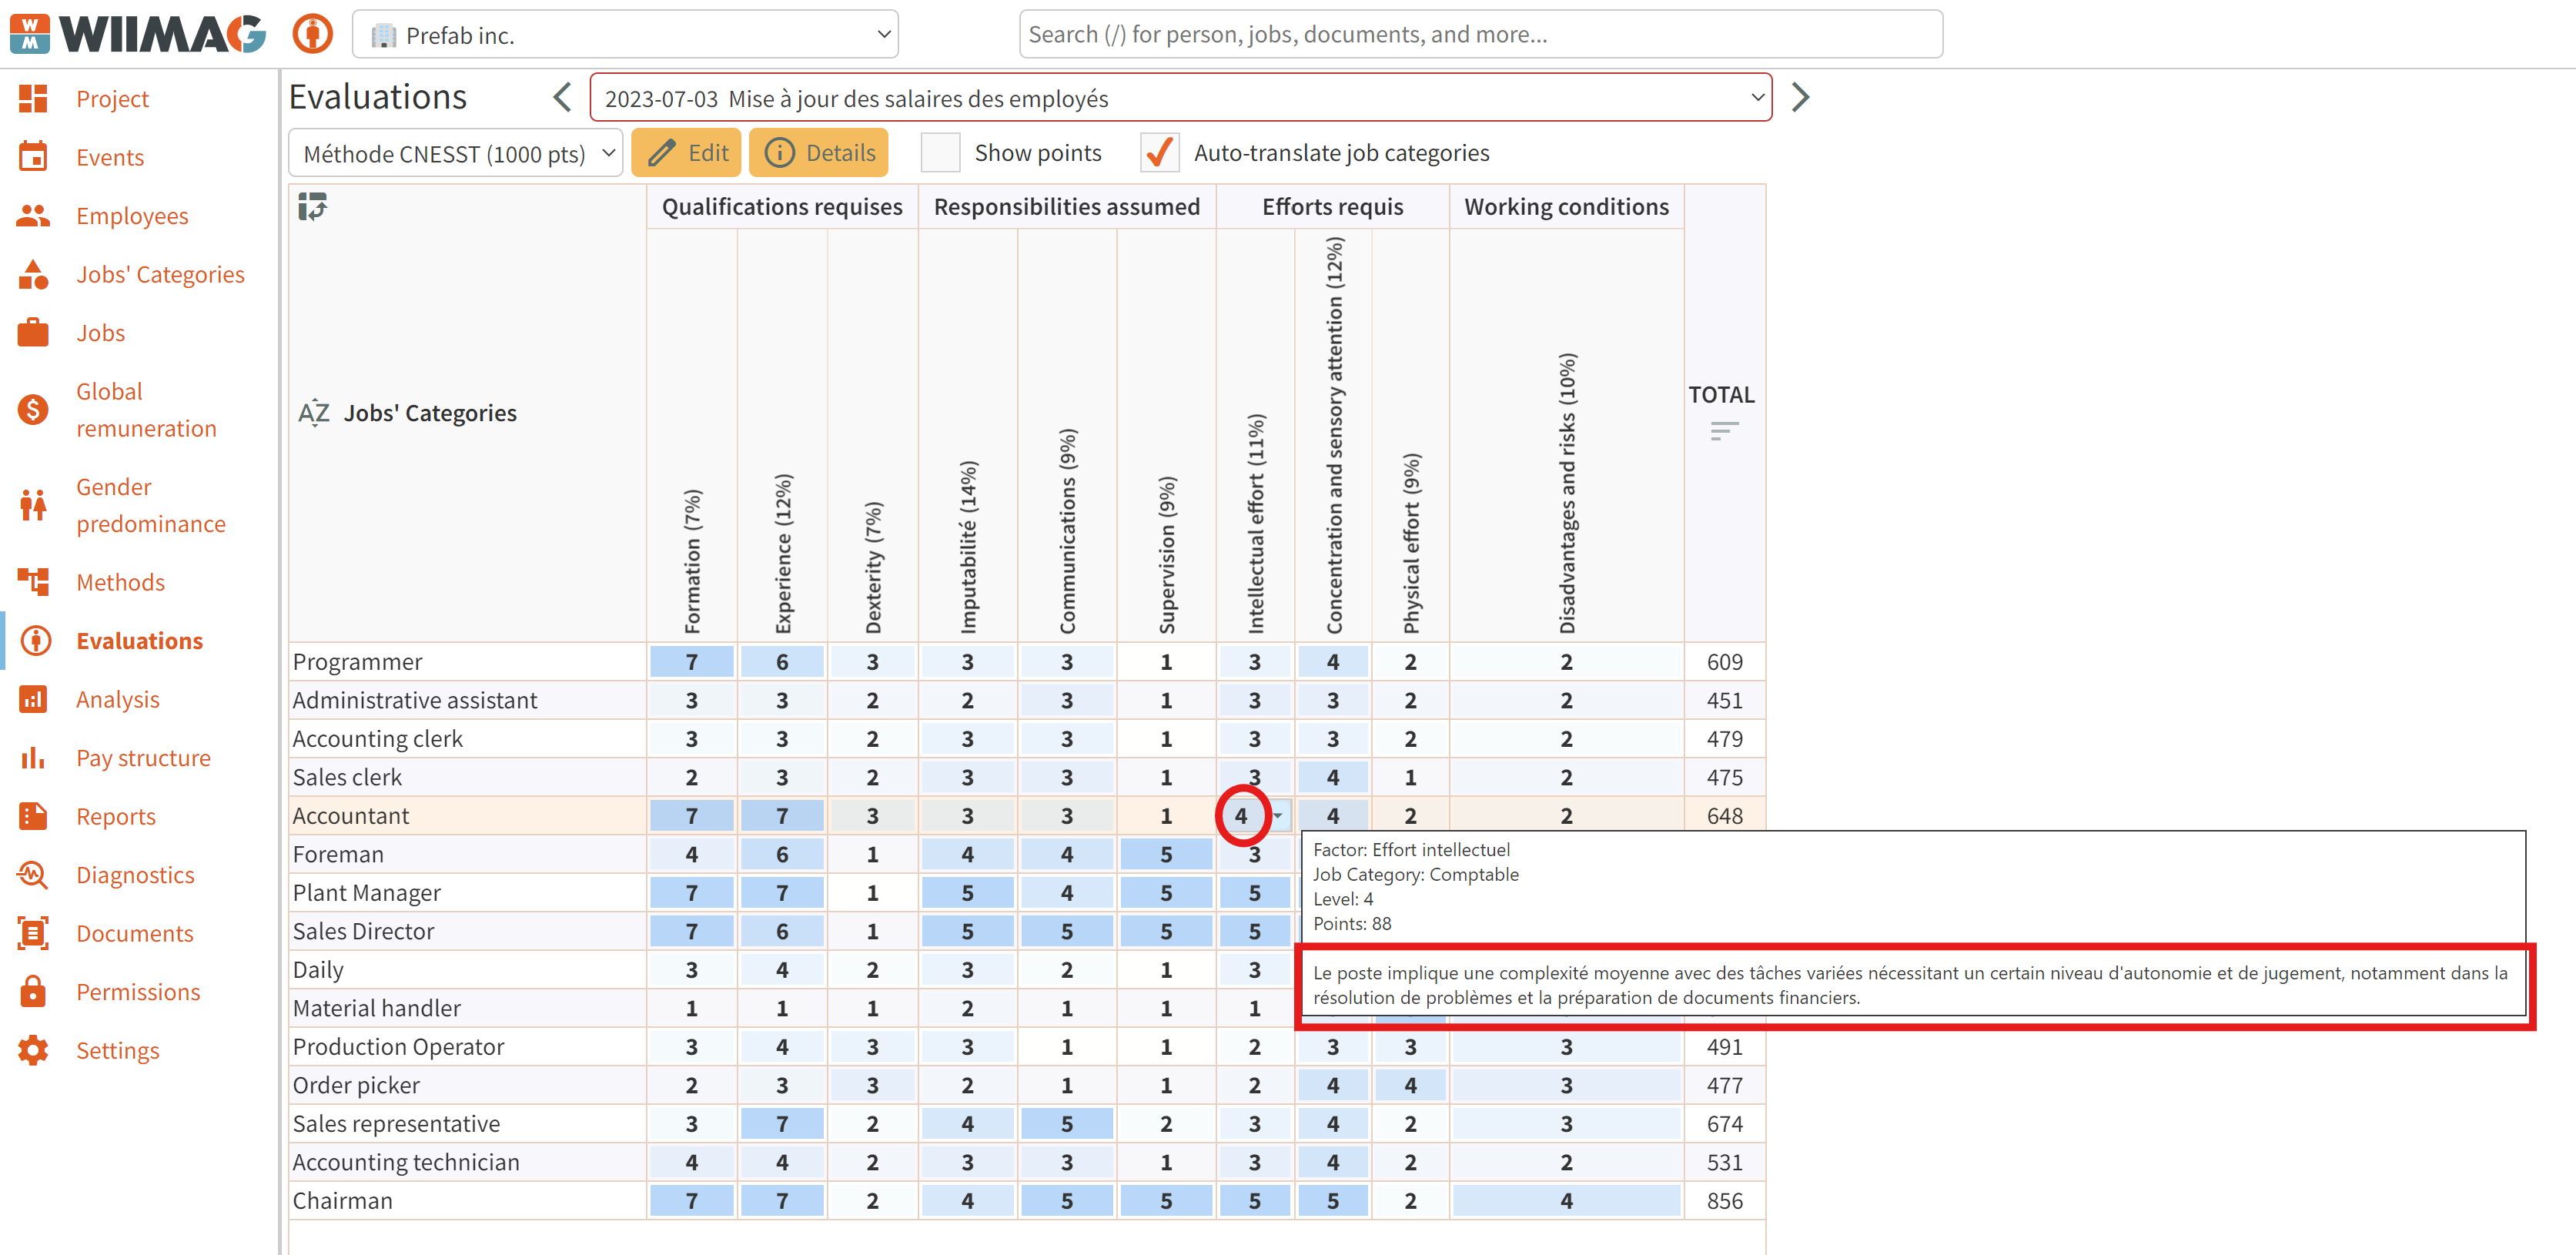Select the Programmer row label

[357, 662]
